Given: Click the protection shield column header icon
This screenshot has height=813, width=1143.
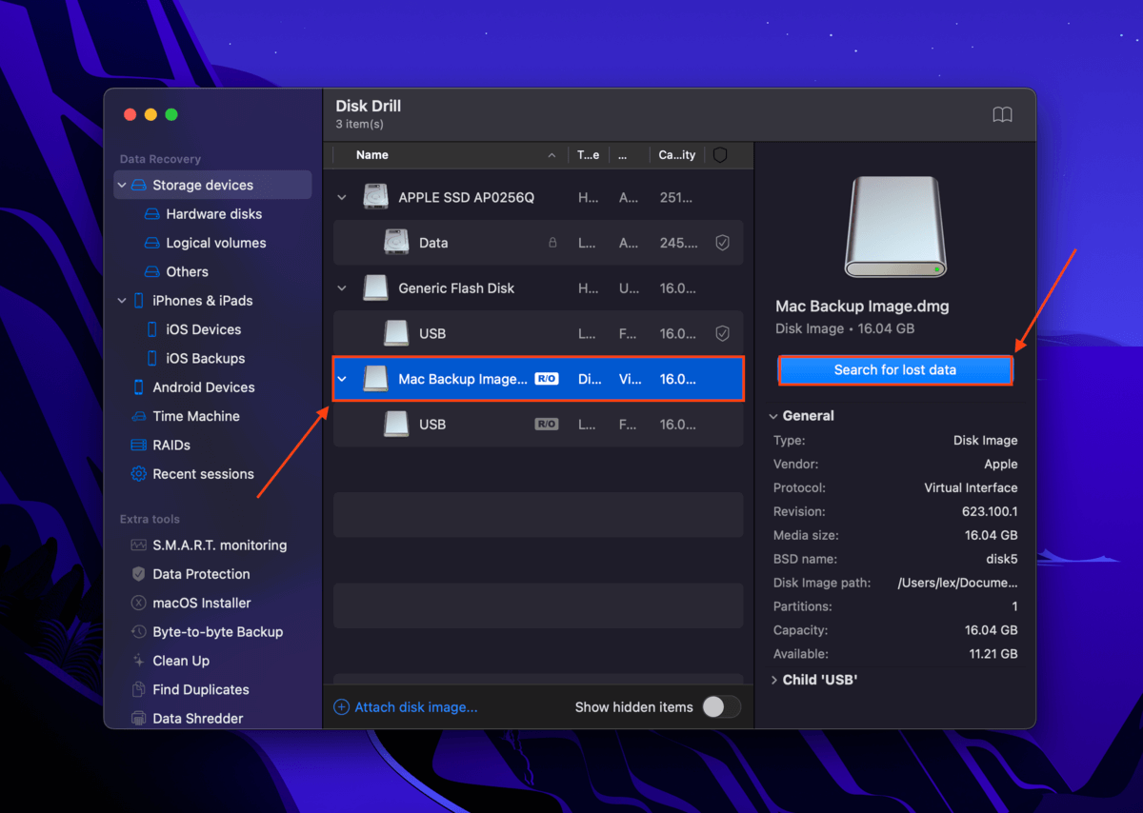Looking at the screenshot, I should [720, 155].
